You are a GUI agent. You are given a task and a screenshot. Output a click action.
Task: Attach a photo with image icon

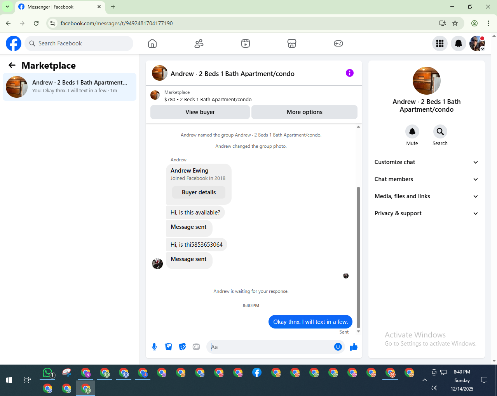[x=168, y=347]
